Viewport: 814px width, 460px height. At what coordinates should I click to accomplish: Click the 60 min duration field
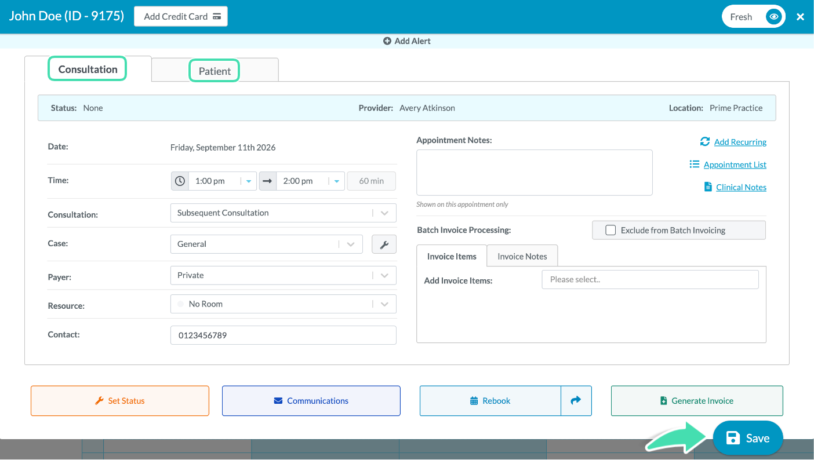372,181
